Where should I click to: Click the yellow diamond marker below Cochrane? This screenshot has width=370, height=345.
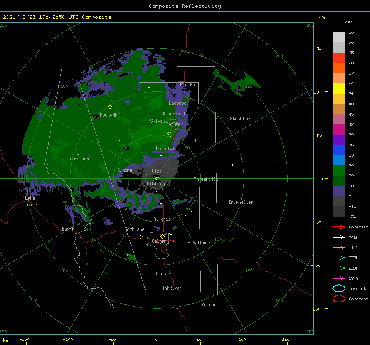pyautogui.click(x=141, y=237)
